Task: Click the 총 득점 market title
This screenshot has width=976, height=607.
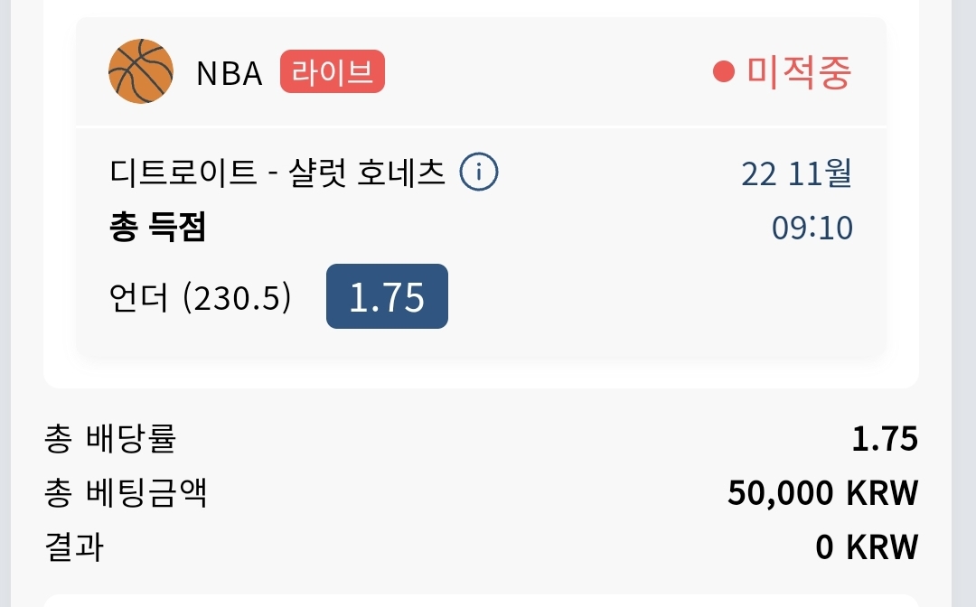Action: tap(157, 227)
